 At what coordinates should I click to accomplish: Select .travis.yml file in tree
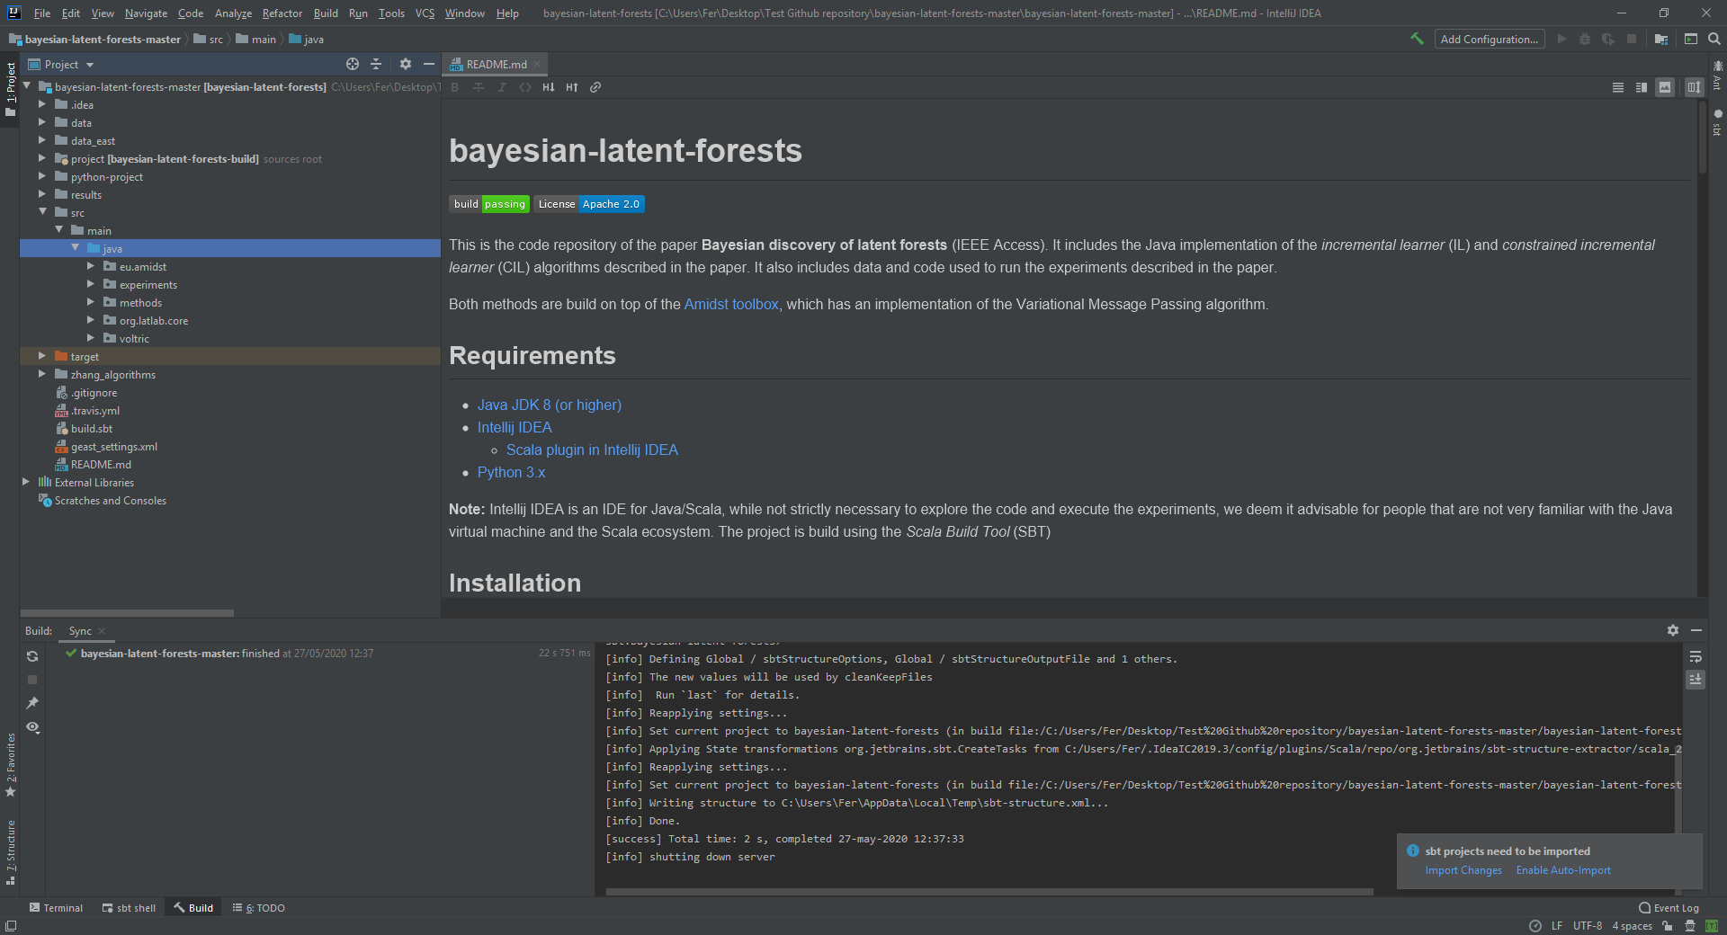95,411
